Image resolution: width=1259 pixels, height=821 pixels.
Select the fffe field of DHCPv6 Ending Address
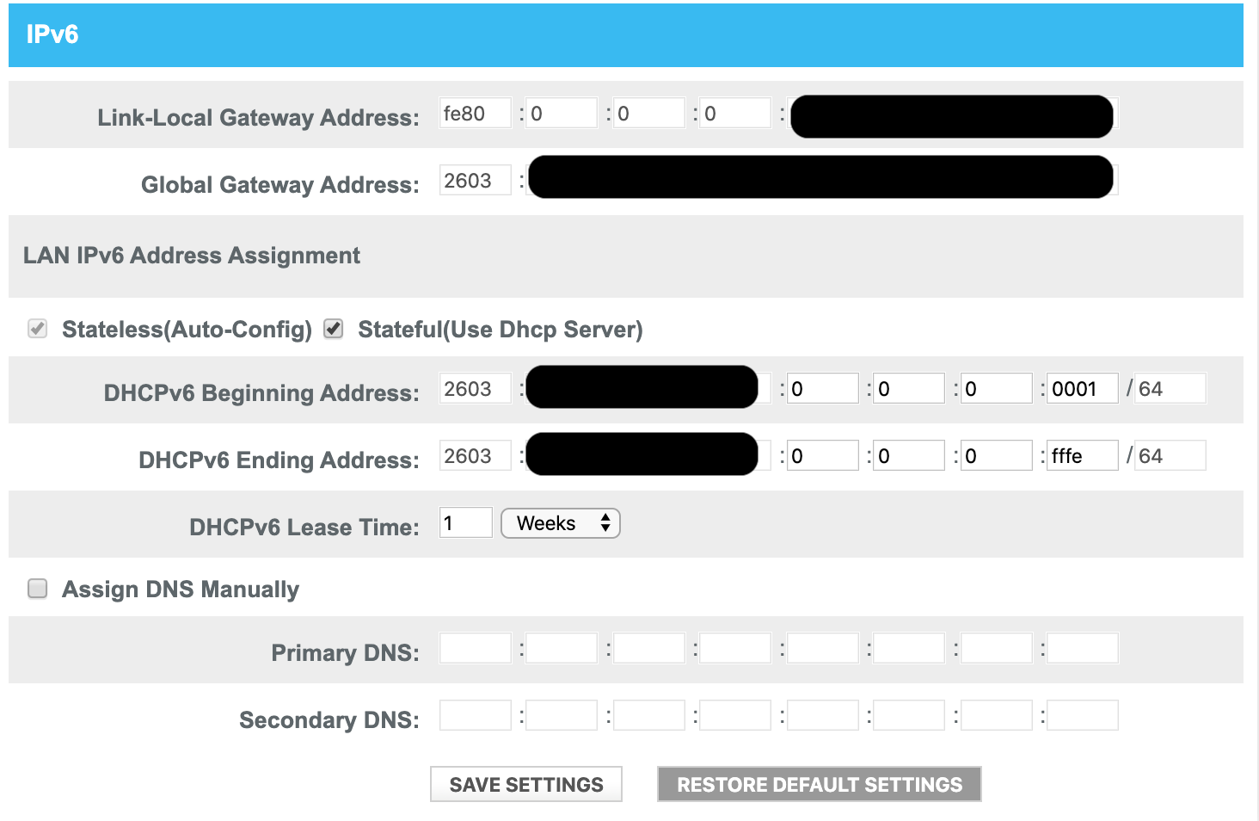pos(1082,456)
